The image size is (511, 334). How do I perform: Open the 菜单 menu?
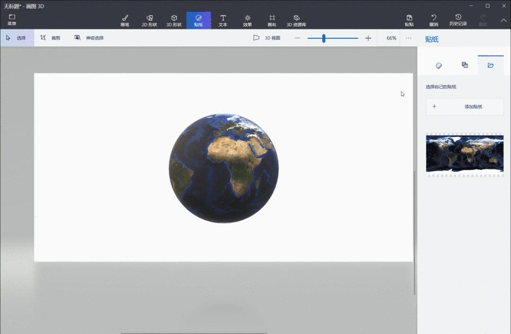pyautogui.click(x=12, y=20)
